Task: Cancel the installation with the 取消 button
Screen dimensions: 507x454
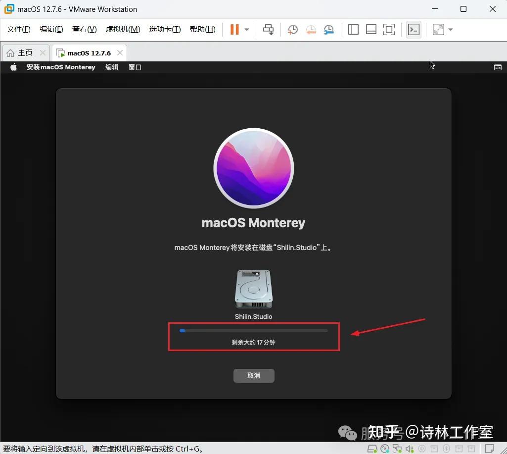Action: coord(254,375)
